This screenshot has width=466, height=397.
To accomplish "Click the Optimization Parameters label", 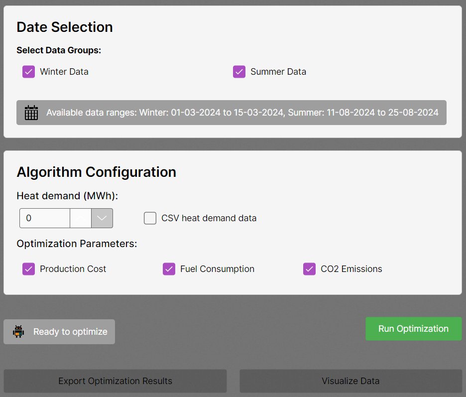I will (77, 244).
